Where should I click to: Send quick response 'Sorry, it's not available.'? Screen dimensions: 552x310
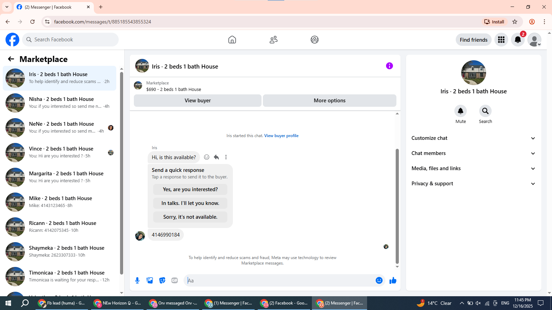click(190, 217)
